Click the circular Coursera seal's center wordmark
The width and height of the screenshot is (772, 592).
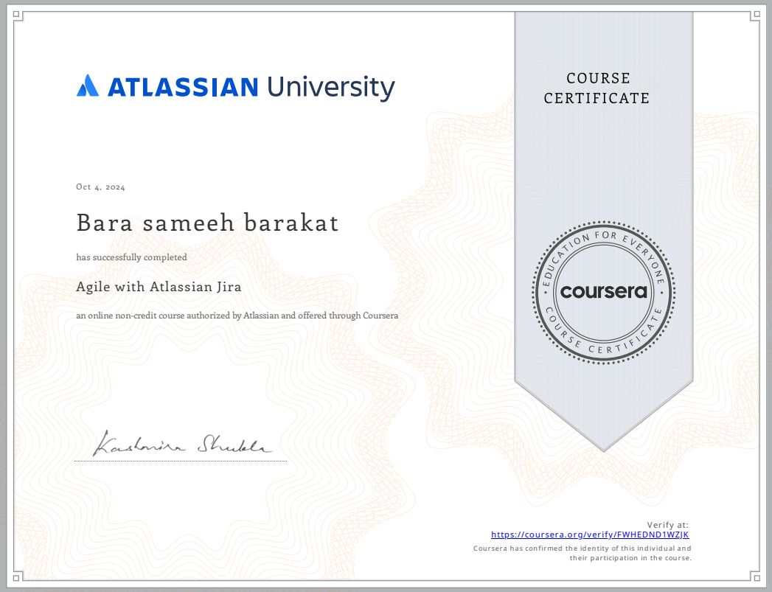coord(603,291)
